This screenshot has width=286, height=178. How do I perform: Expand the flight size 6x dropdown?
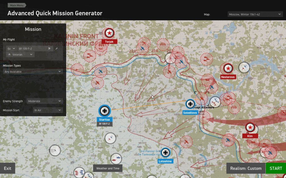[x=11, y=49]
